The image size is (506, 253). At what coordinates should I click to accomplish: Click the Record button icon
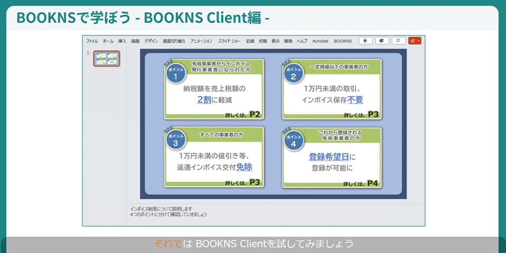pos(365,41)
